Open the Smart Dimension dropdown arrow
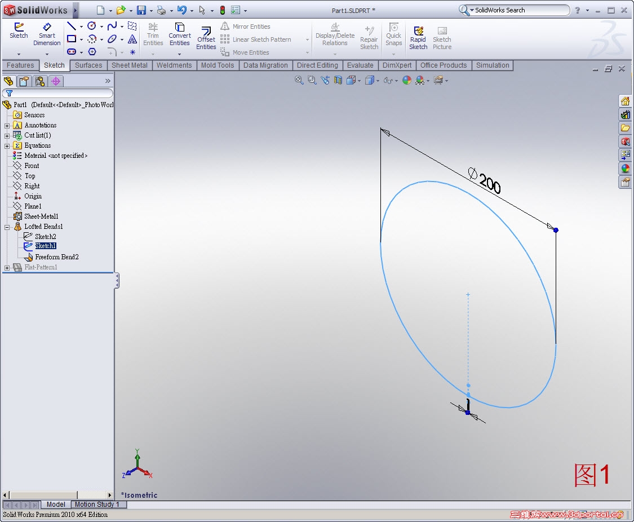 pyautogui.click(x=47, y=54)
